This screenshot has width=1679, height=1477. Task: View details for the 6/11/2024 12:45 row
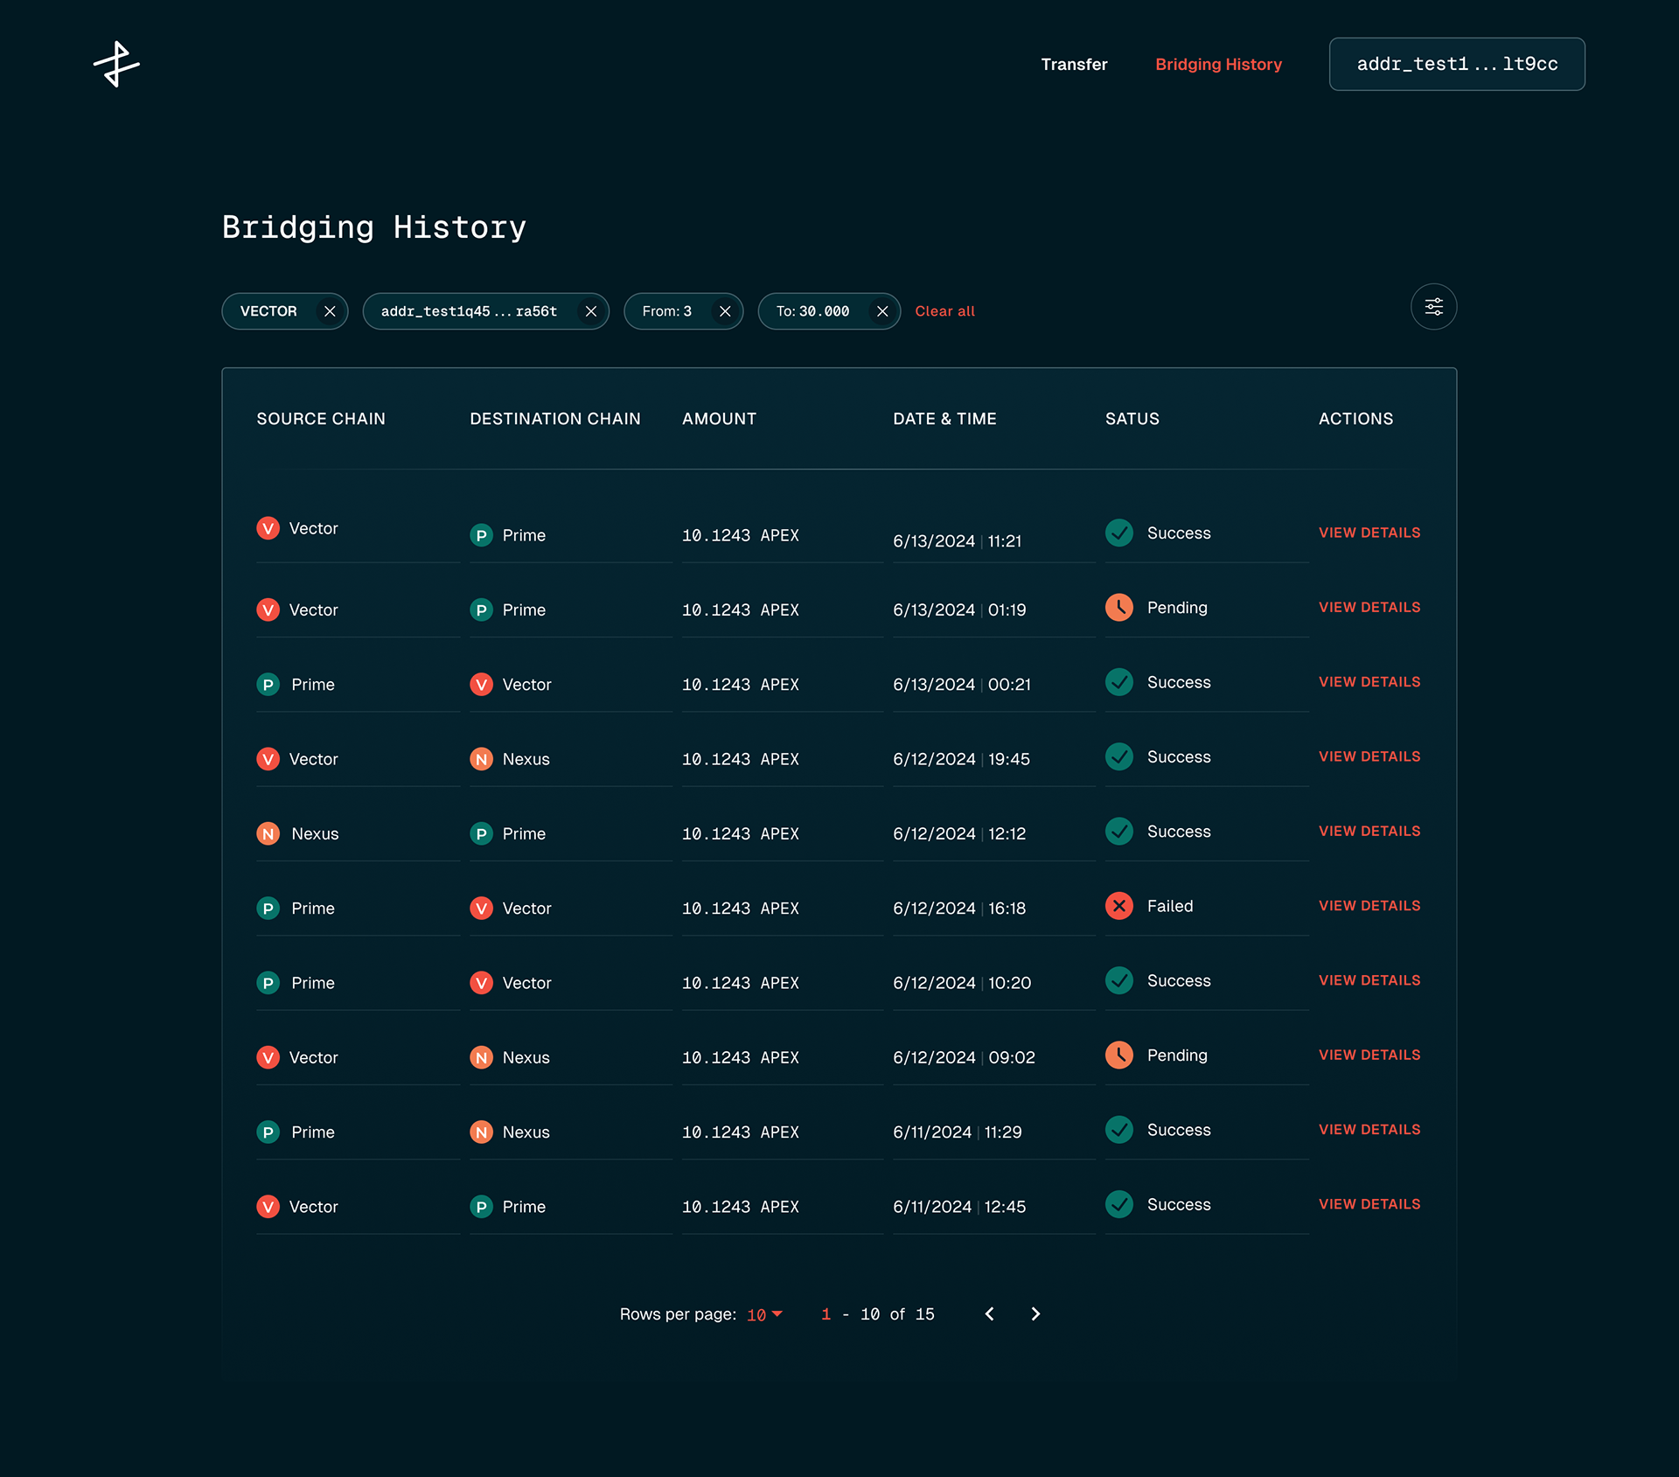pos(1369,1204)
